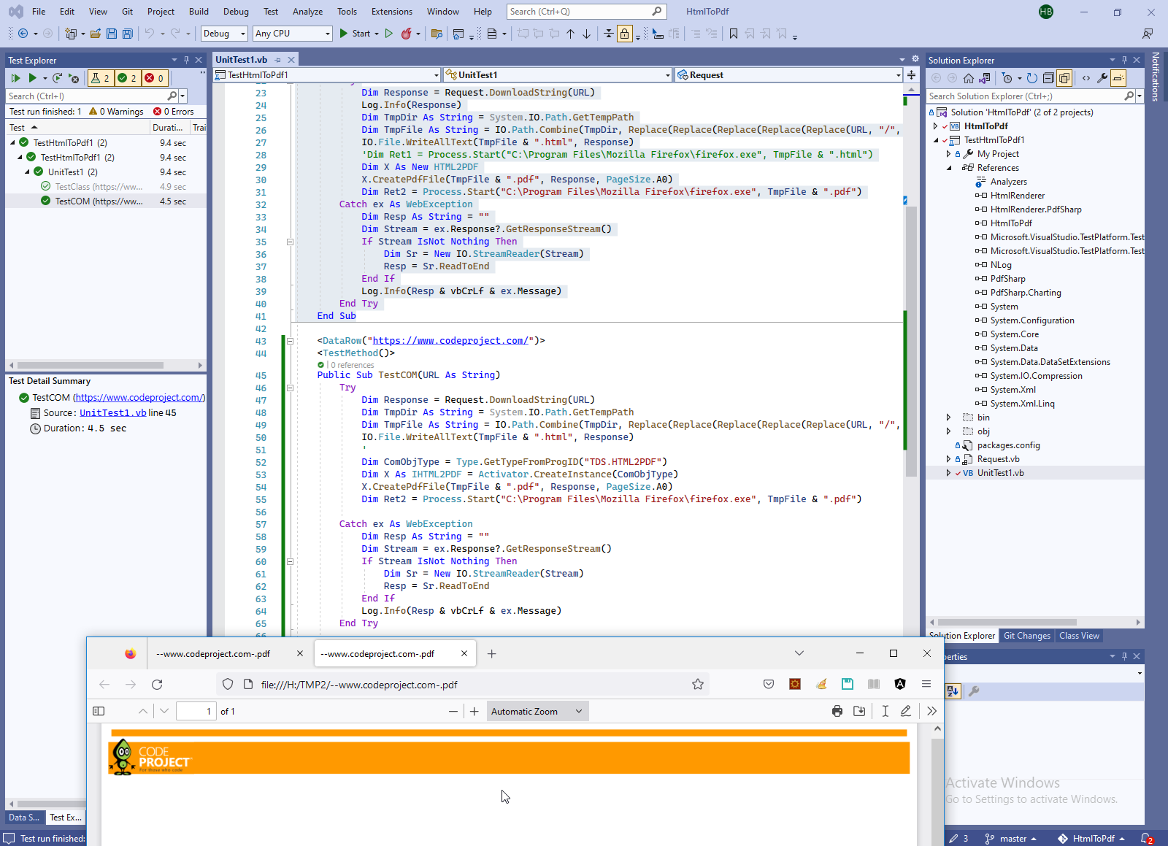The height and width of the screenshot is (846, 1168).
Task: Zoom in on the PDF document
Action: point(474,712)
